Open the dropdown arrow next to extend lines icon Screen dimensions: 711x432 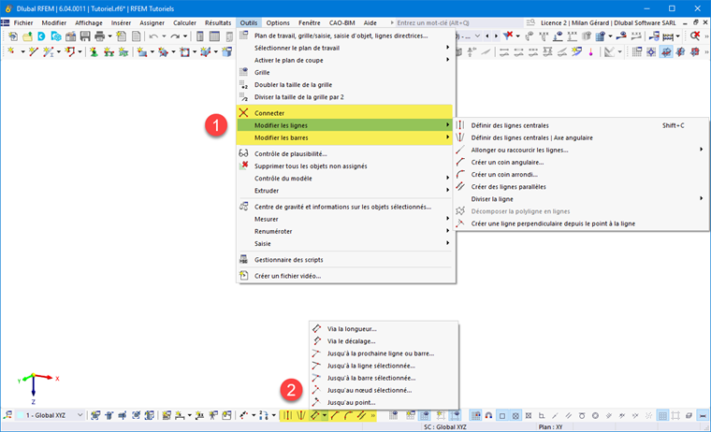[325, 415]
